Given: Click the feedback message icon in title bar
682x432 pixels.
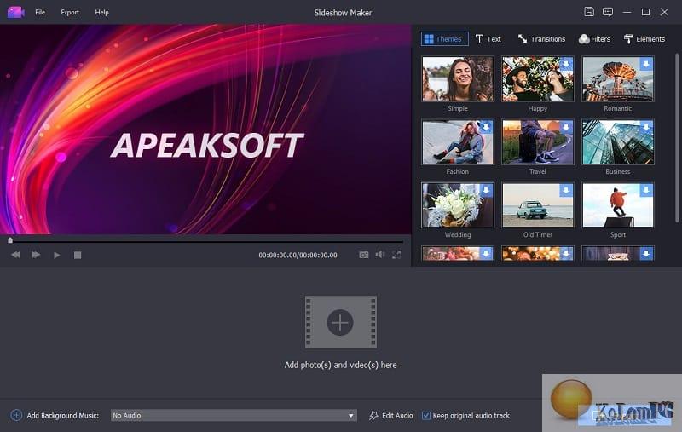Looking at the screenshot, I should [608, 12].
